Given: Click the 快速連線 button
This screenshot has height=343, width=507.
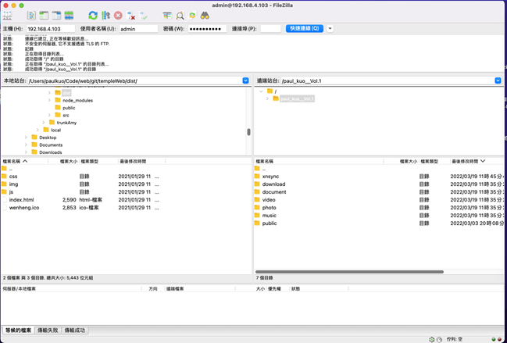Looking at the screenshot, I should 304,29.
